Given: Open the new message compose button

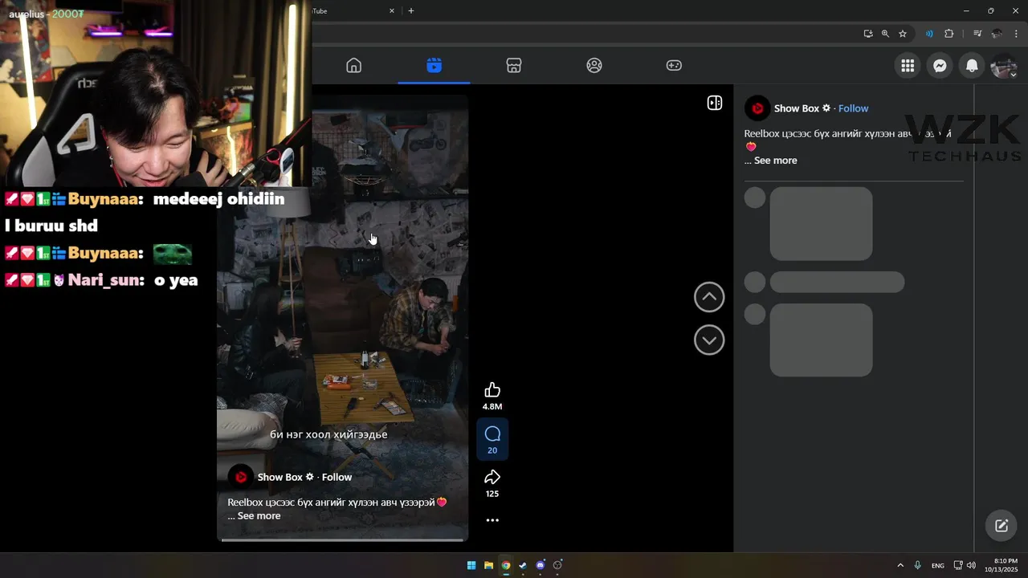Looking at the screenshot, I should click(1001, 526).
